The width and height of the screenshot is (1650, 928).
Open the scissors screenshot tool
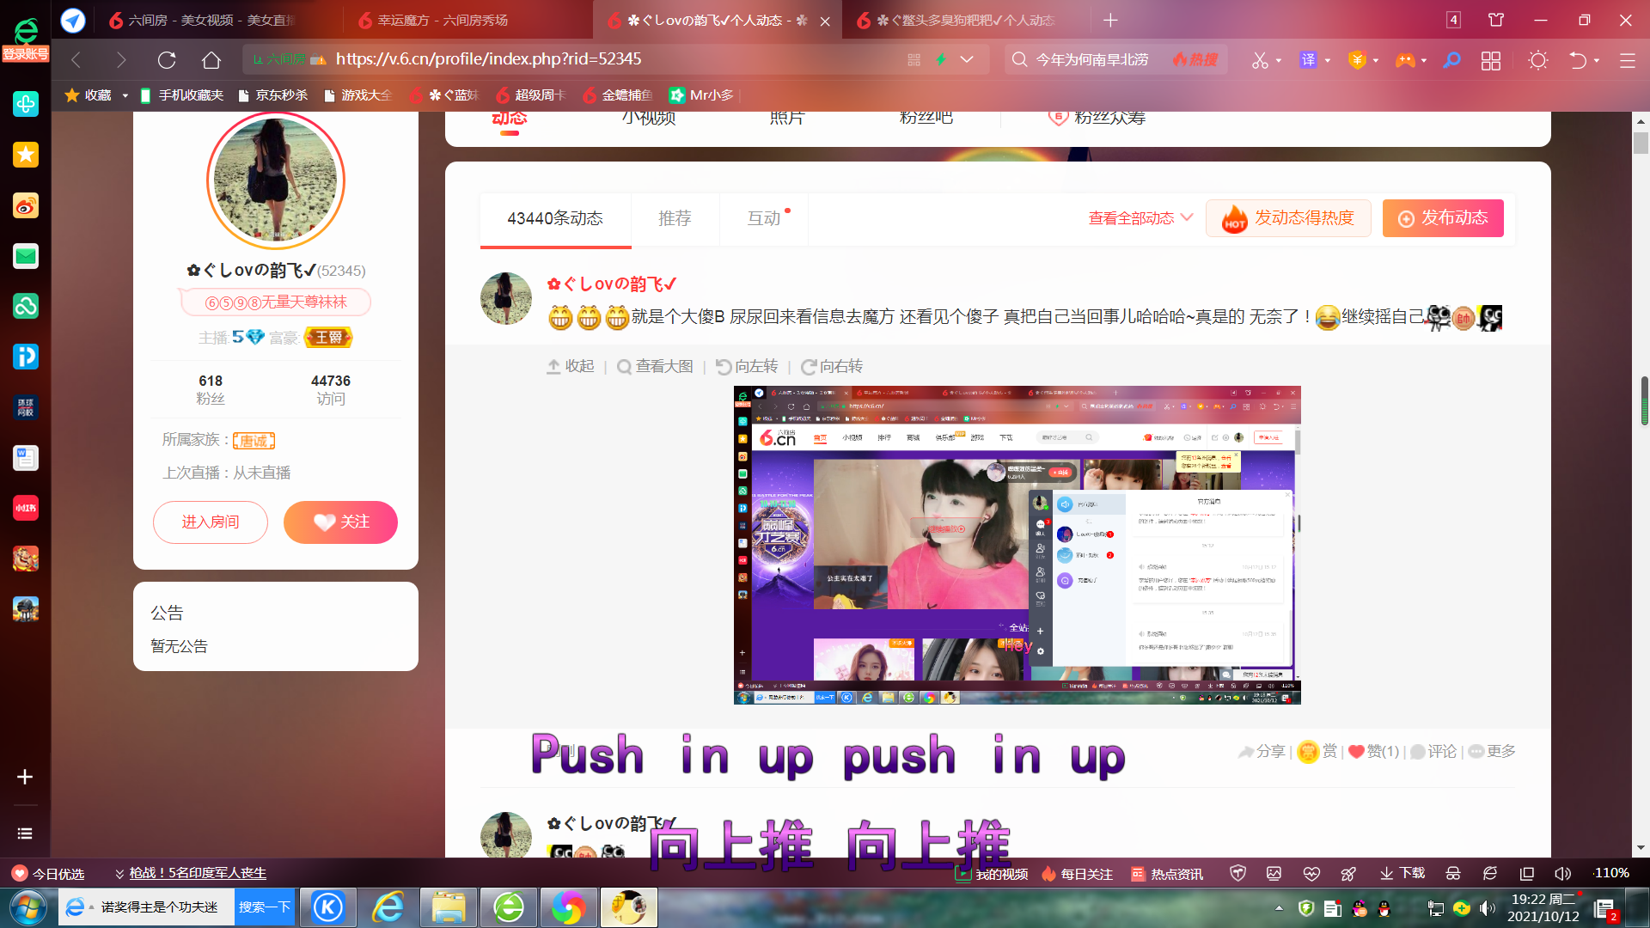(x=1260, y=60)
